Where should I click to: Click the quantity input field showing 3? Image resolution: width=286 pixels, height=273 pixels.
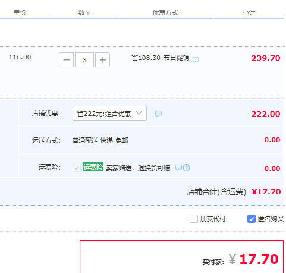click(84, 60)
